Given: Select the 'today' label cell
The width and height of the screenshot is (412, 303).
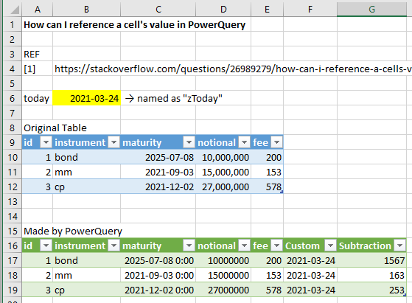Looking at the screenshot, I should tap(38, 98).
